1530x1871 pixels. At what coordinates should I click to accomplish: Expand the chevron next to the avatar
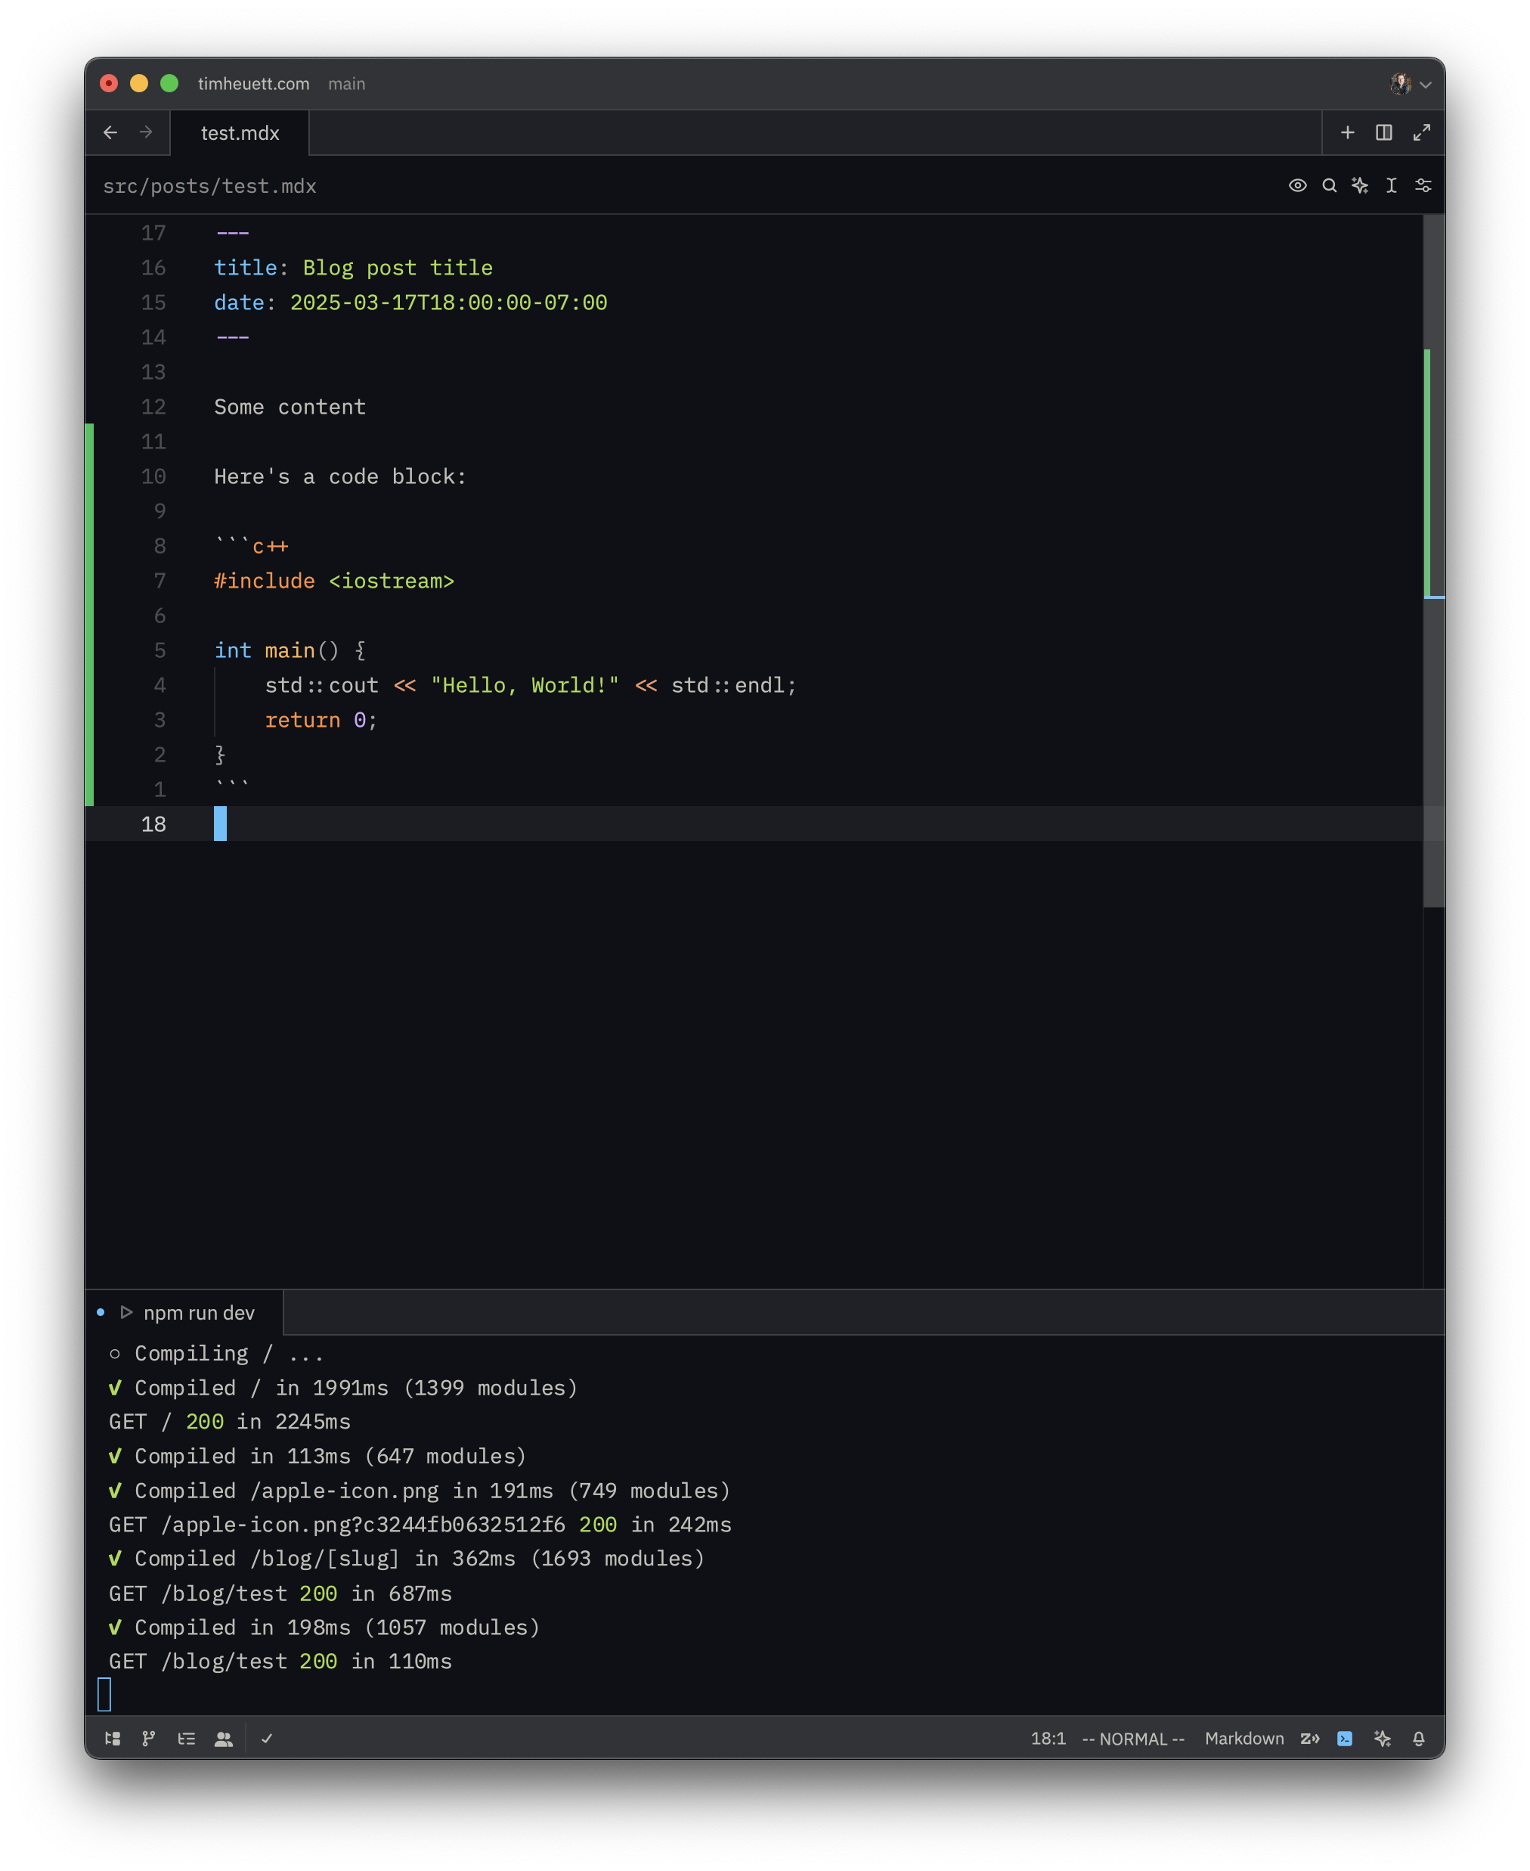(1426, 85)
